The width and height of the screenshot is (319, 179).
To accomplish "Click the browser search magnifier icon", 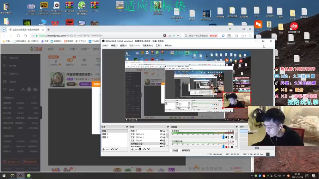I will click(x=223, y=36).
